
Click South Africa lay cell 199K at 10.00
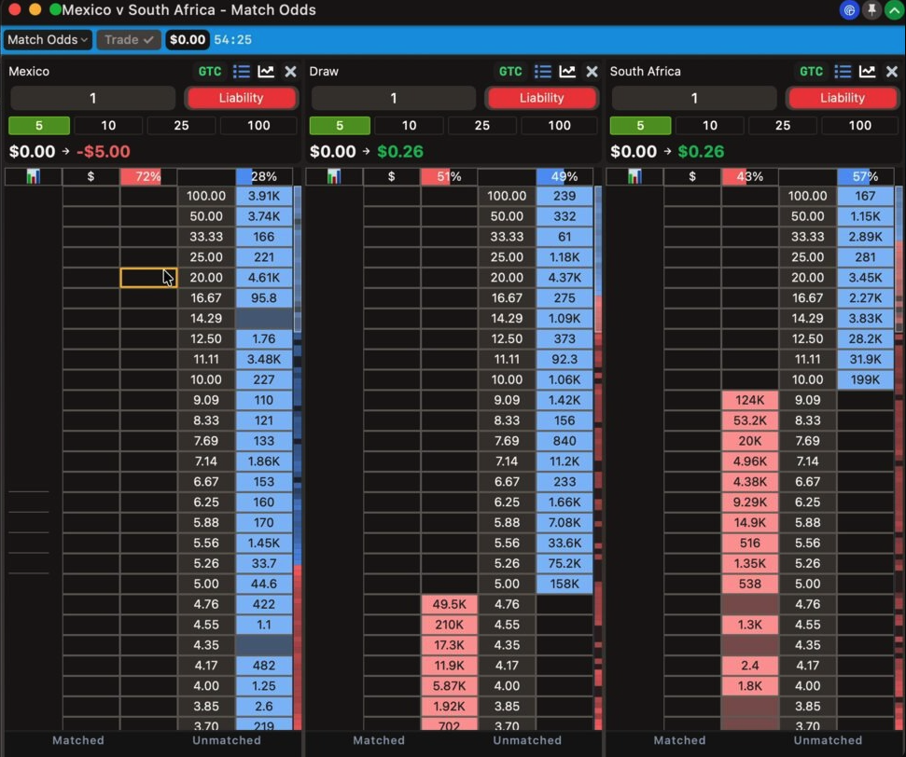[x=865, y=380]
